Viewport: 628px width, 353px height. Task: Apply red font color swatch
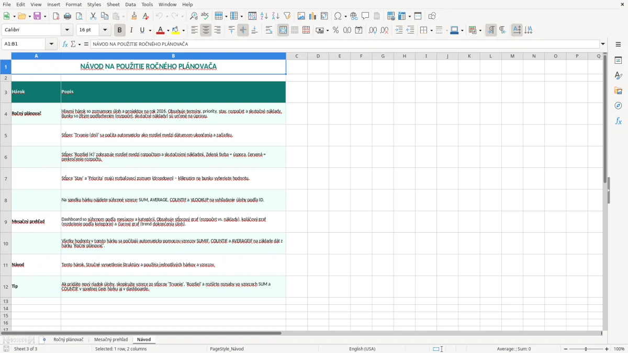click(161, 30)
